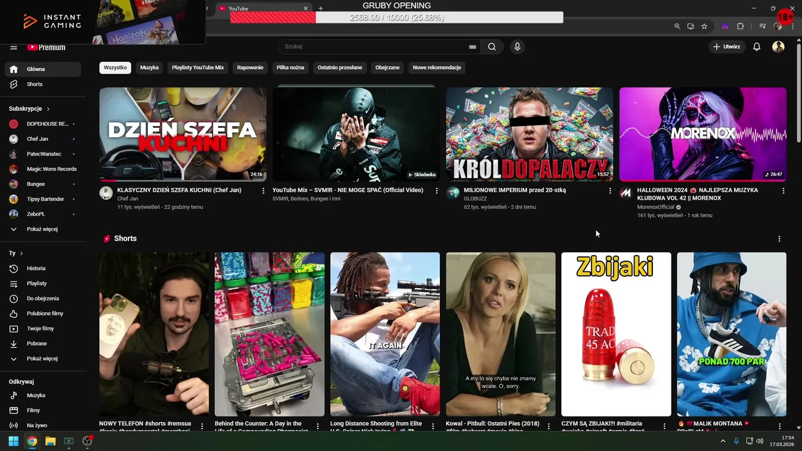Select the Ostatnio przesłane chip
802x451 pixels.
pos(340,68)
